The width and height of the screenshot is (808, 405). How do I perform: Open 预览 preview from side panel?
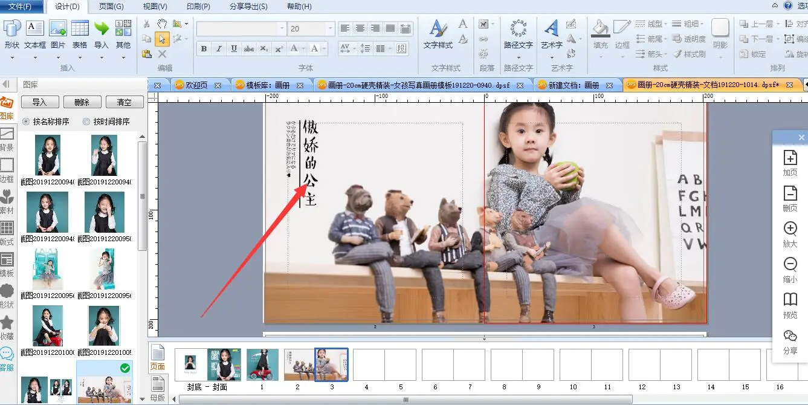(x=790, y=305)
